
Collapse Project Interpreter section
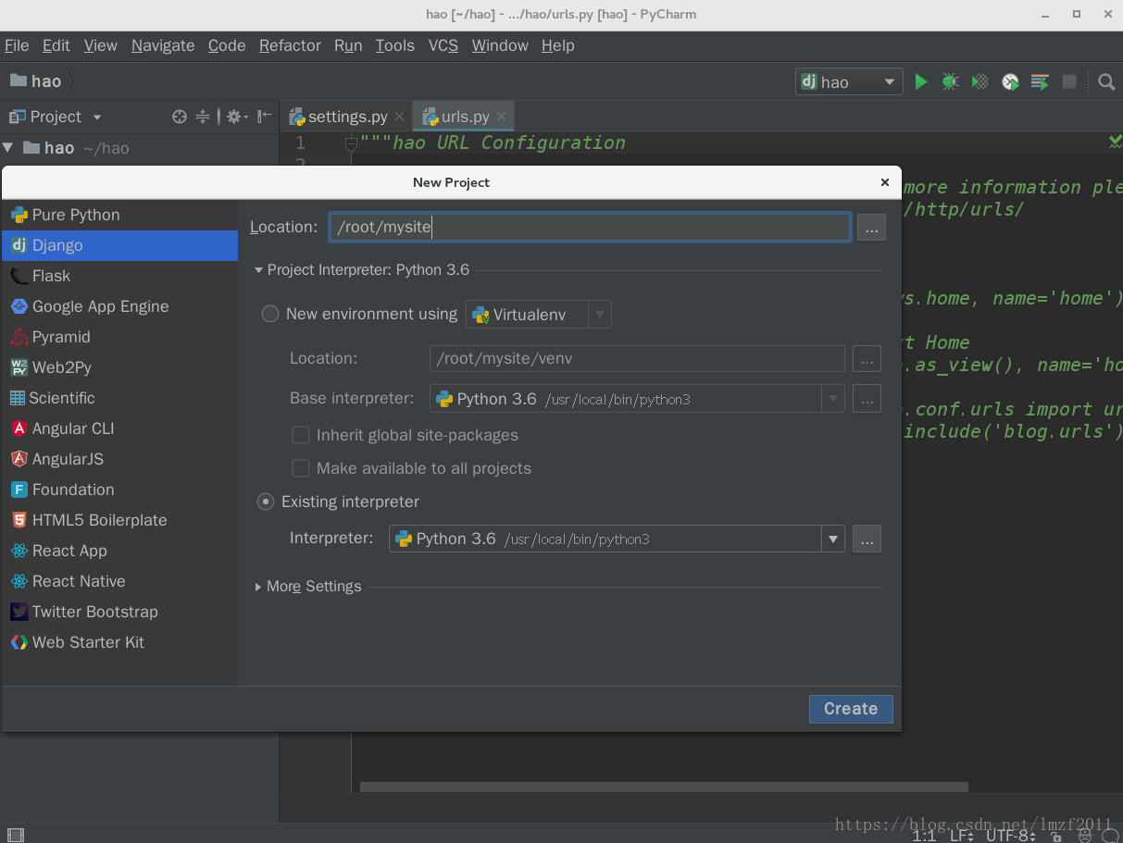[259, 270]
